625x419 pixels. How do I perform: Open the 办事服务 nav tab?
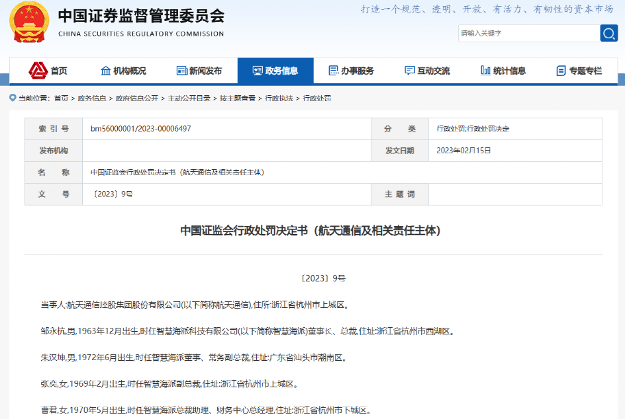(x=351, y=71)
